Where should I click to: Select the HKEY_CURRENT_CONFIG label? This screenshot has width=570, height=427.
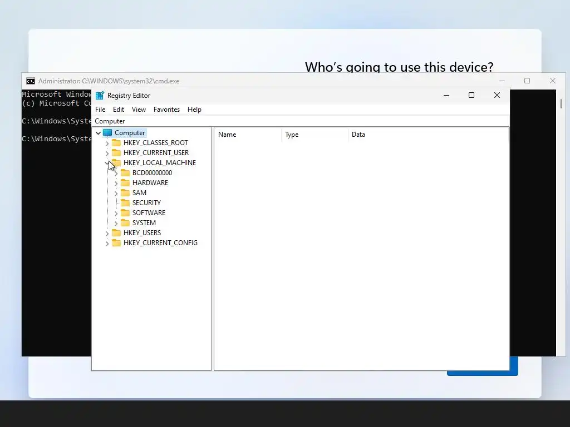160,243
